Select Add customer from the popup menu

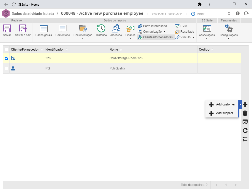pos(222,104)
